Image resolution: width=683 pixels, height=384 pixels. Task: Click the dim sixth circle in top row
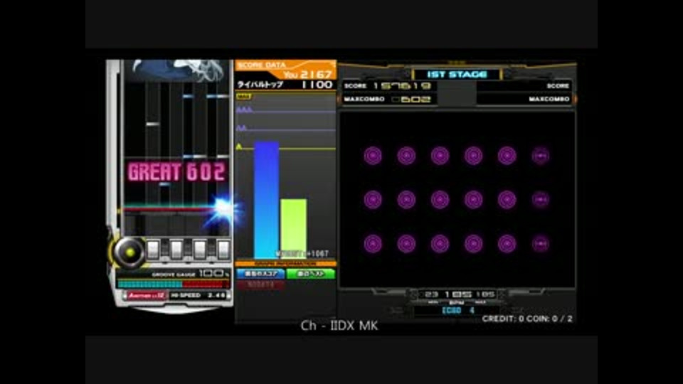[x=541, y=156]
